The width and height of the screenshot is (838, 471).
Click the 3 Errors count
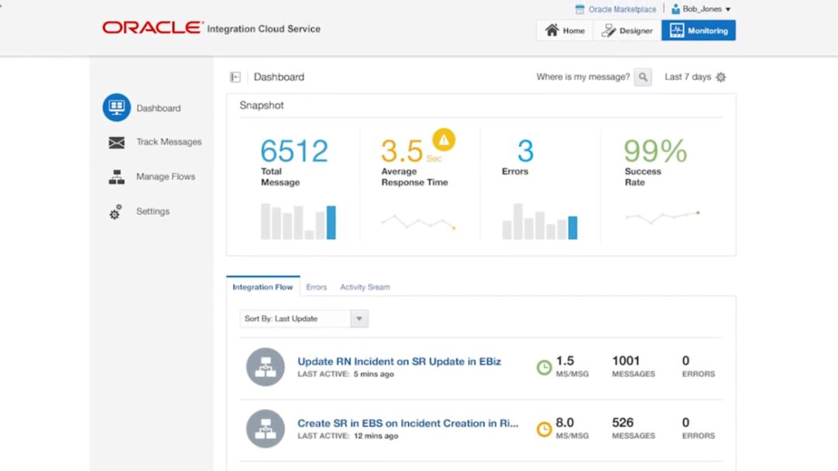(525, 151)
